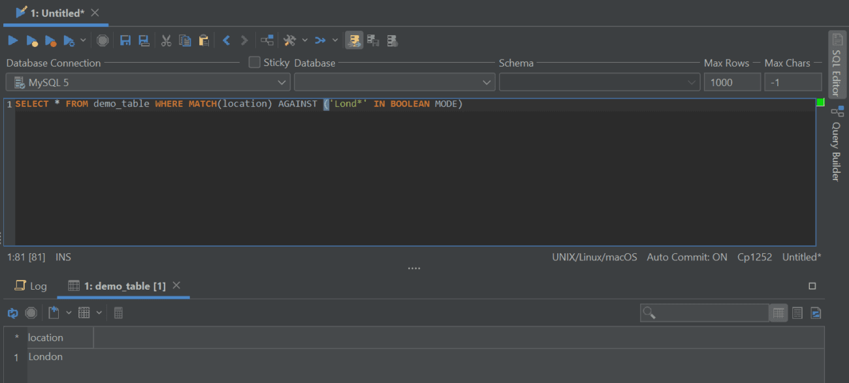Viewport: 849px width, 383px height.
Task: Enable the Sticky checkbox
Action: click(254, 63)
